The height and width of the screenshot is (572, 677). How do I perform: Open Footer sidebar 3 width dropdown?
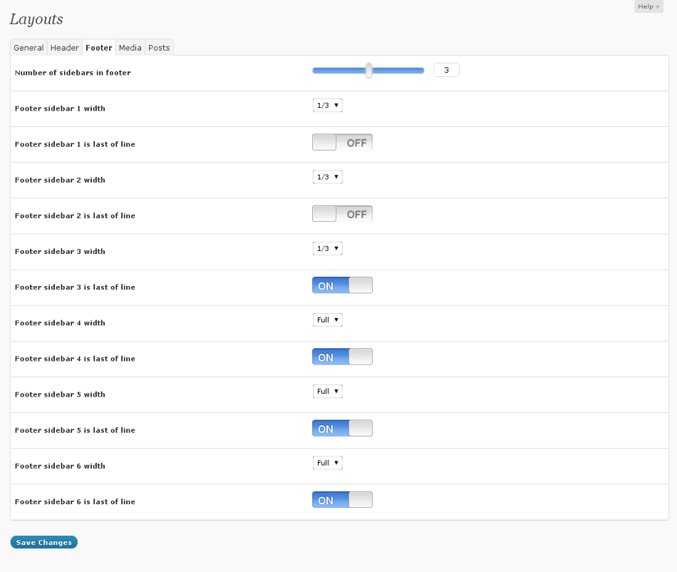pos(328,248)
